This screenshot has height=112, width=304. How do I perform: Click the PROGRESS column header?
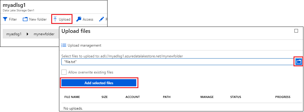(x=283, y=97)
